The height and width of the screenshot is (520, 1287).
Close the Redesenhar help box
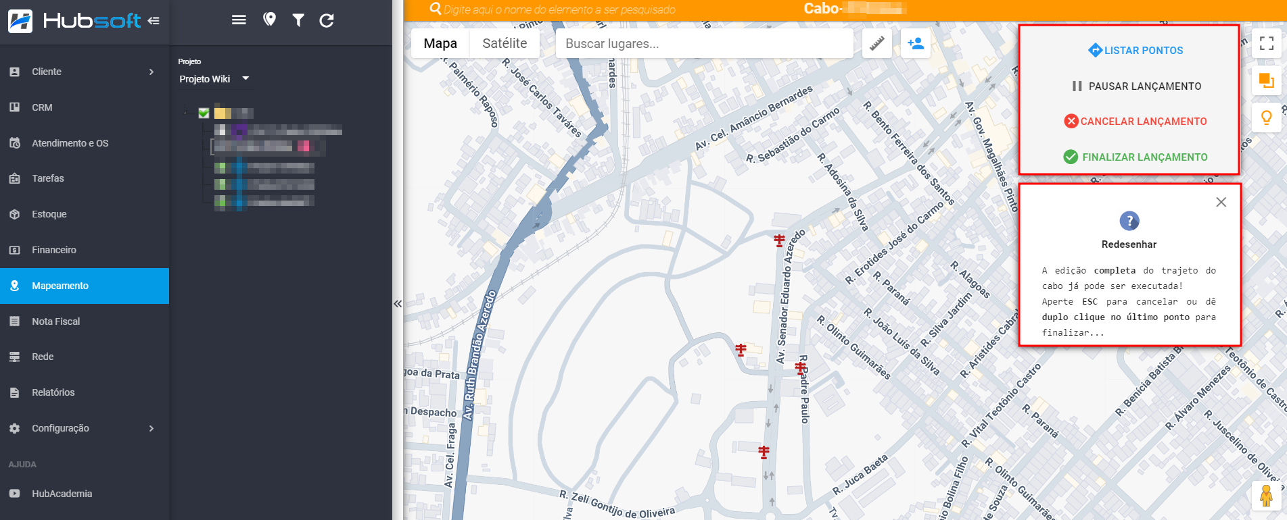(x=1221, y=202)
